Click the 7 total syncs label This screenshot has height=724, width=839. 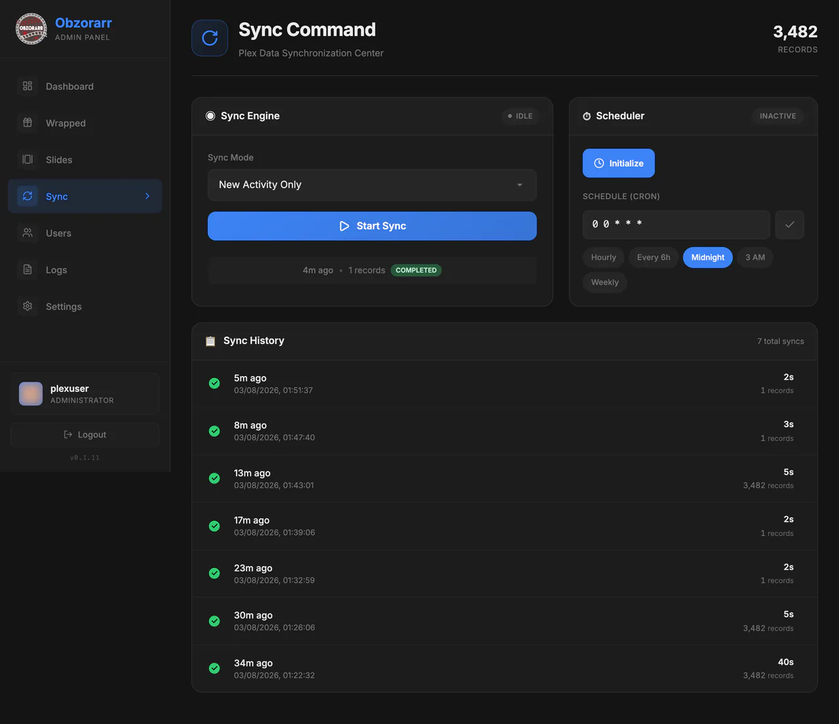(x=781, y=341)
